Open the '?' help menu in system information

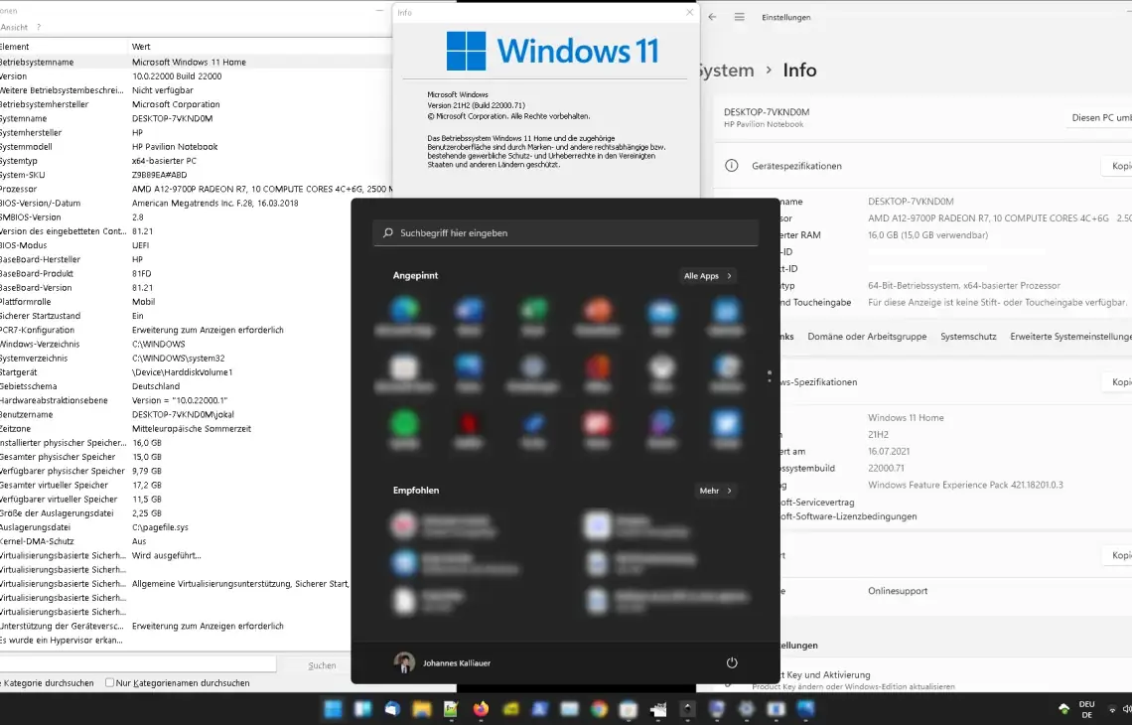pyautogui.click(x=39, y=28)
